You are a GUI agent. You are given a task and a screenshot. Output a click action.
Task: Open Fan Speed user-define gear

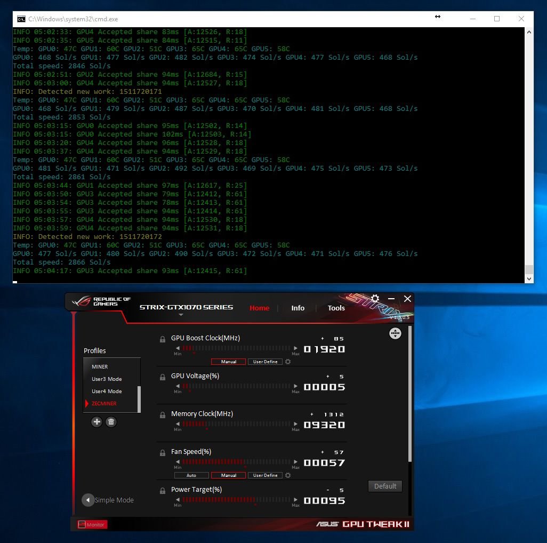(288, 475)
